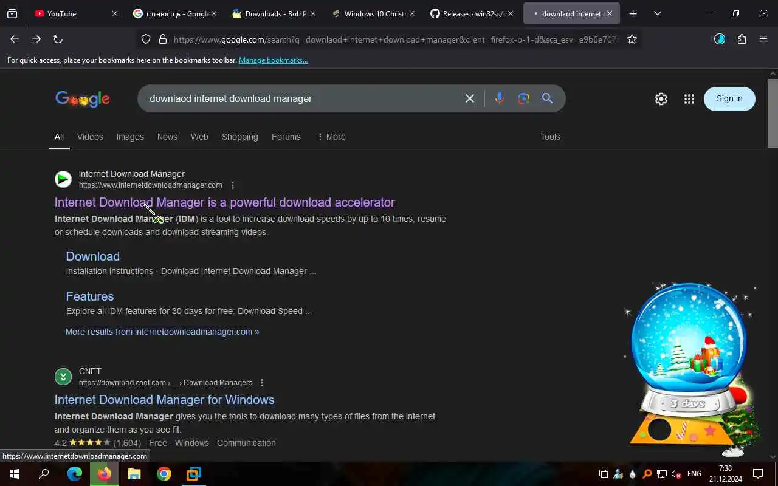778x486 pixels.
Task: Open options for Internet Download Manager result
Action: tap(233, 185)
